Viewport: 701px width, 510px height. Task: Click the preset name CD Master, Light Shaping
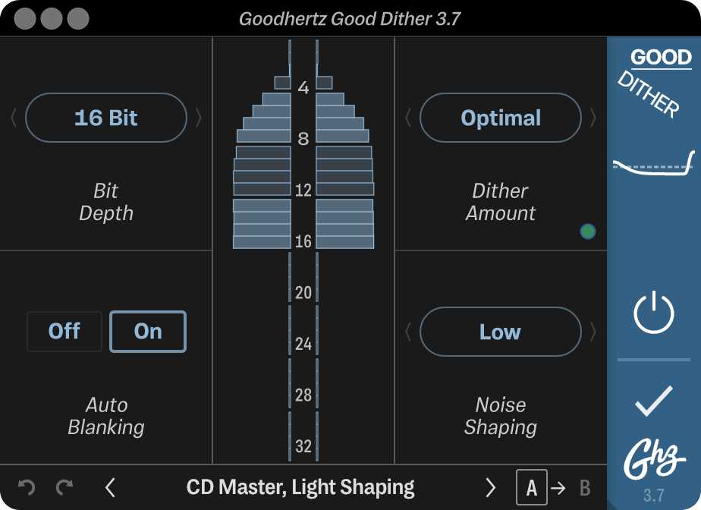[x=300, y=486]
